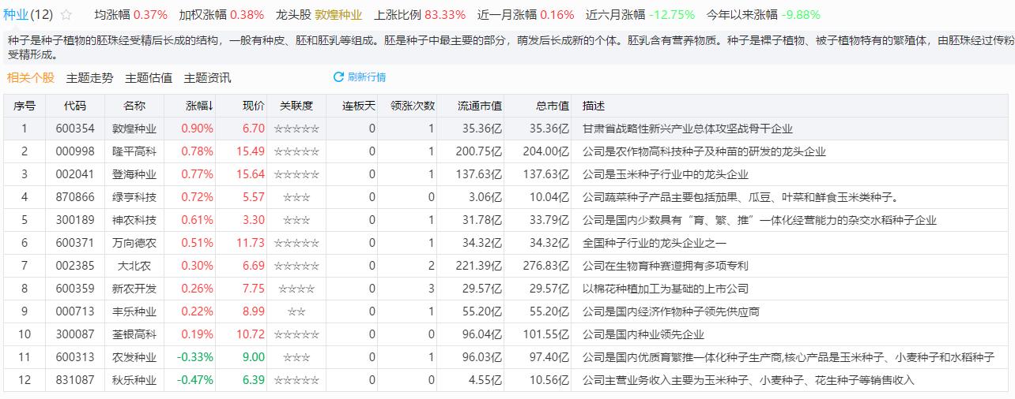Select stock code 600354
Screen dimensions: 1015x399
[x=75, y=129]
